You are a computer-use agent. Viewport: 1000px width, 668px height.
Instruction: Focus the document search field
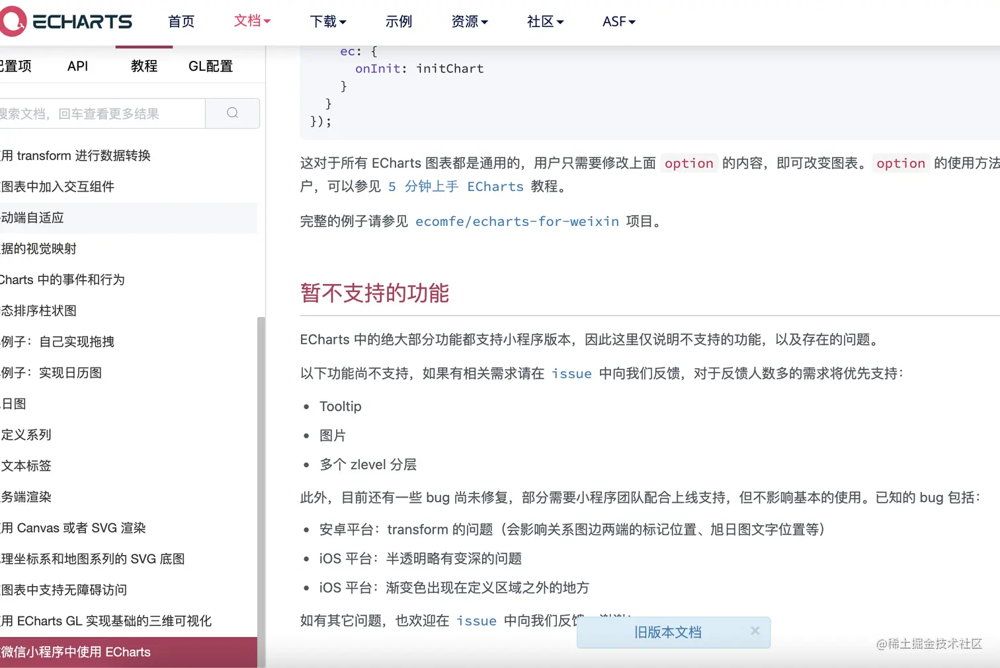point(103,114)
